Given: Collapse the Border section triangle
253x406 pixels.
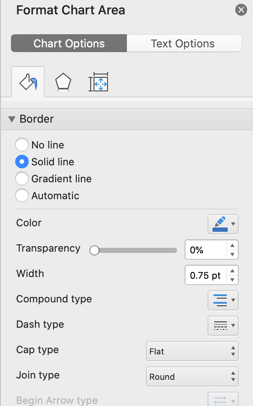Looking at the screenshot, I should click(12, 119).
